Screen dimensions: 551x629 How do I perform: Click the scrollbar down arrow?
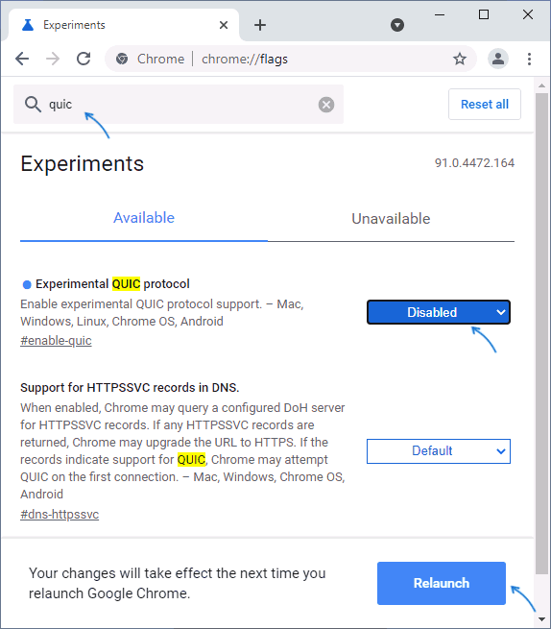(x=541, y=619)
